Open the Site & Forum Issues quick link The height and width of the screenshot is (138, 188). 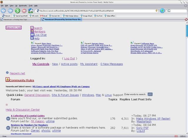point(65,95)
